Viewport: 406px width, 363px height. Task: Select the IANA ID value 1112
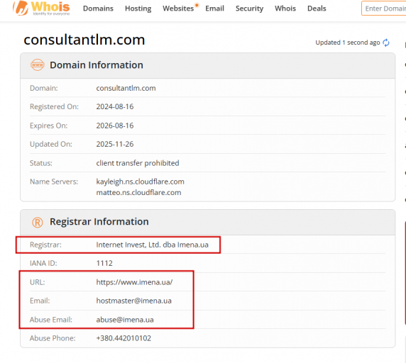click(104, 263)
